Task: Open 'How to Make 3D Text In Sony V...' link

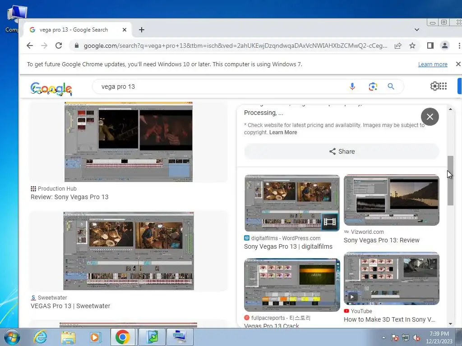Action: click(x=389, y=319)
